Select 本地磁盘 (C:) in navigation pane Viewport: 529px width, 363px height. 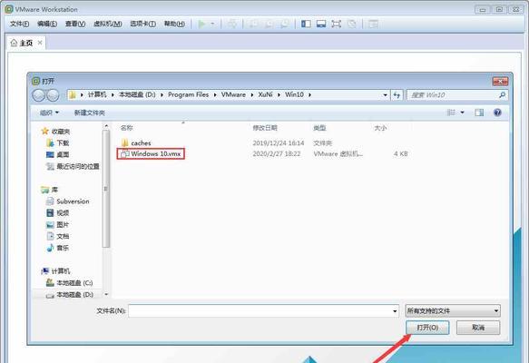coord(70,283)
